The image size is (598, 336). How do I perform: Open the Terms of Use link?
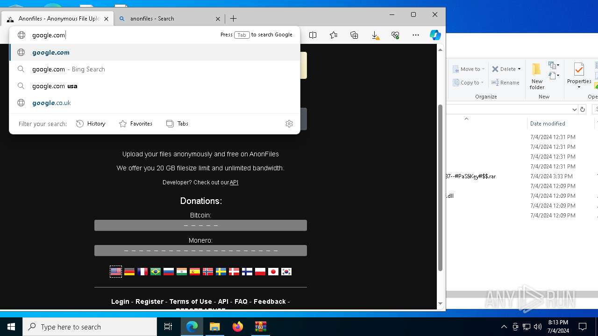(191, 301)
